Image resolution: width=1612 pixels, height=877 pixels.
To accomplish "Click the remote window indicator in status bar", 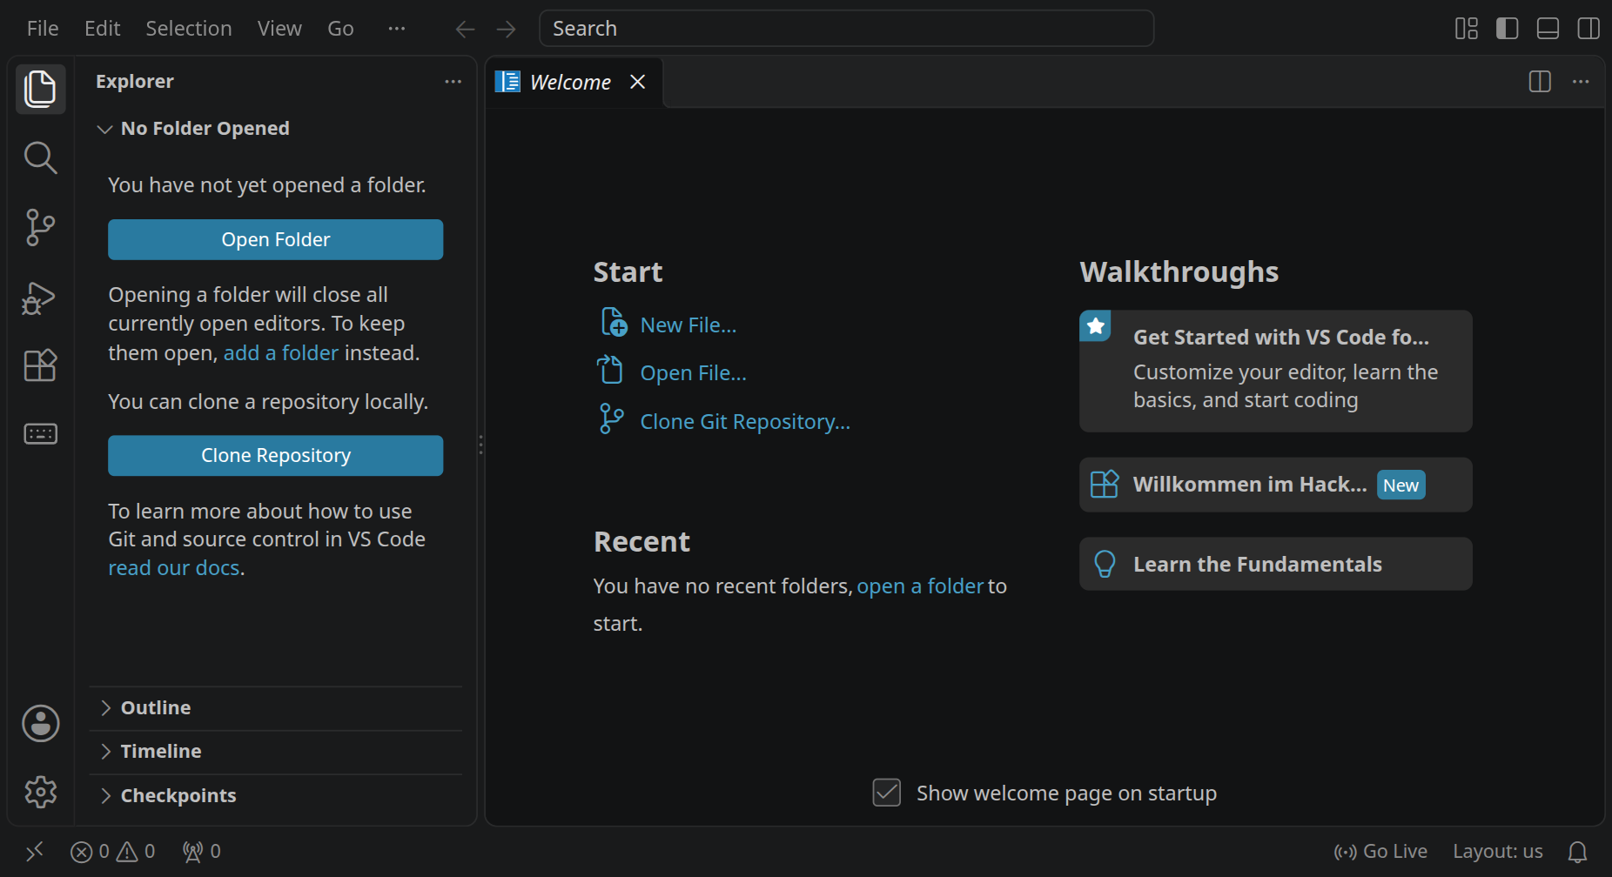I will [35, 851].
